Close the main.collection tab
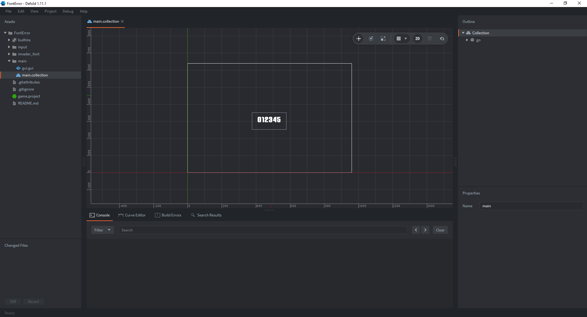The height and width of the screenshot is (317, 587). click(x=122, y=21)
